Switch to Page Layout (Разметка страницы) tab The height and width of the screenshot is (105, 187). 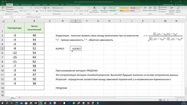(x=27, y=5)
